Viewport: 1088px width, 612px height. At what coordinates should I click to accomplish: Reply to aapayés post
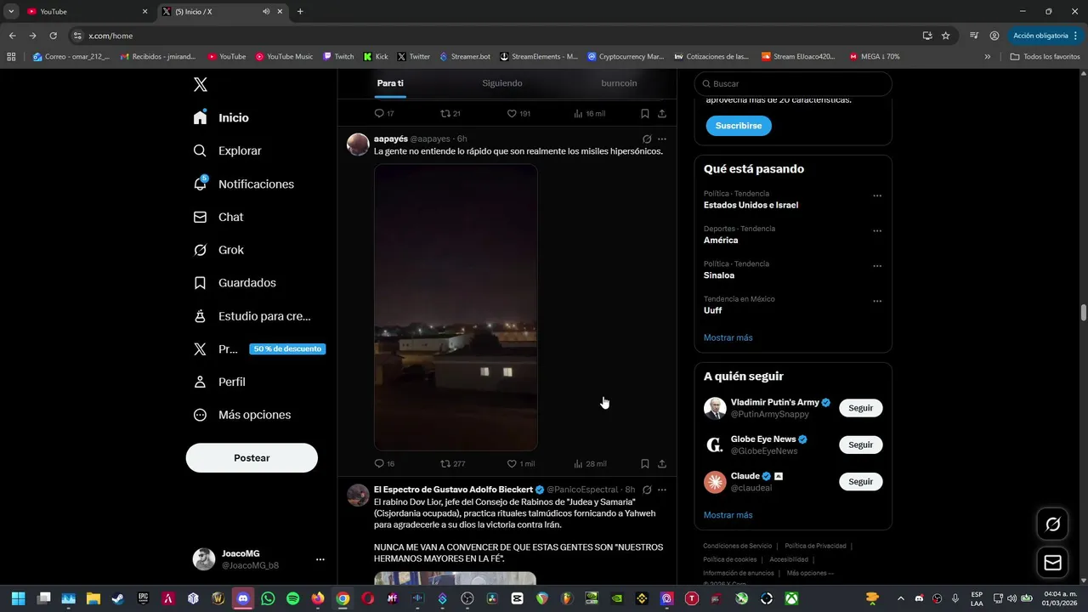tap(384, 464)
